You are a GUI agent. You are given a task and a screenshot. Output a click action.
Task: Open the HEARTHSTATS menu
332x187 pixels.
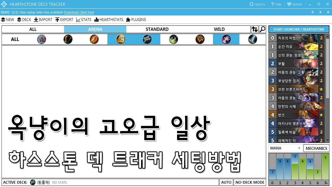(x=109, y=20)
